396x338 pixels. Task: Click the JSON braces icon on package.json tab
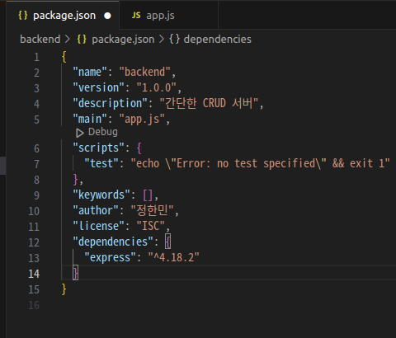click(23, 16)
